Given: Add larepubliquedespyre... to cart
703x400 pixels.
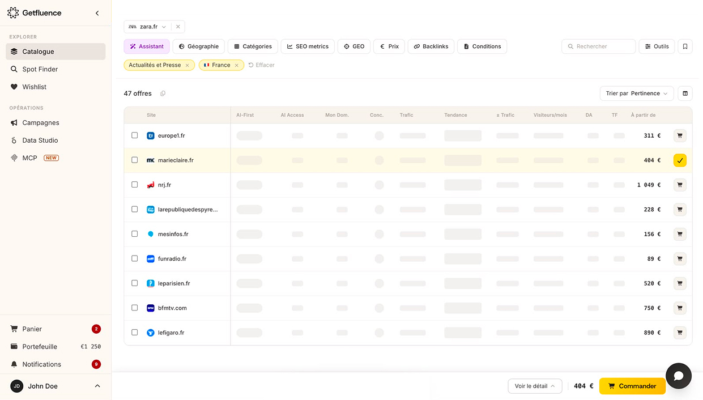Looking at the screenshot, I should 680,210.
